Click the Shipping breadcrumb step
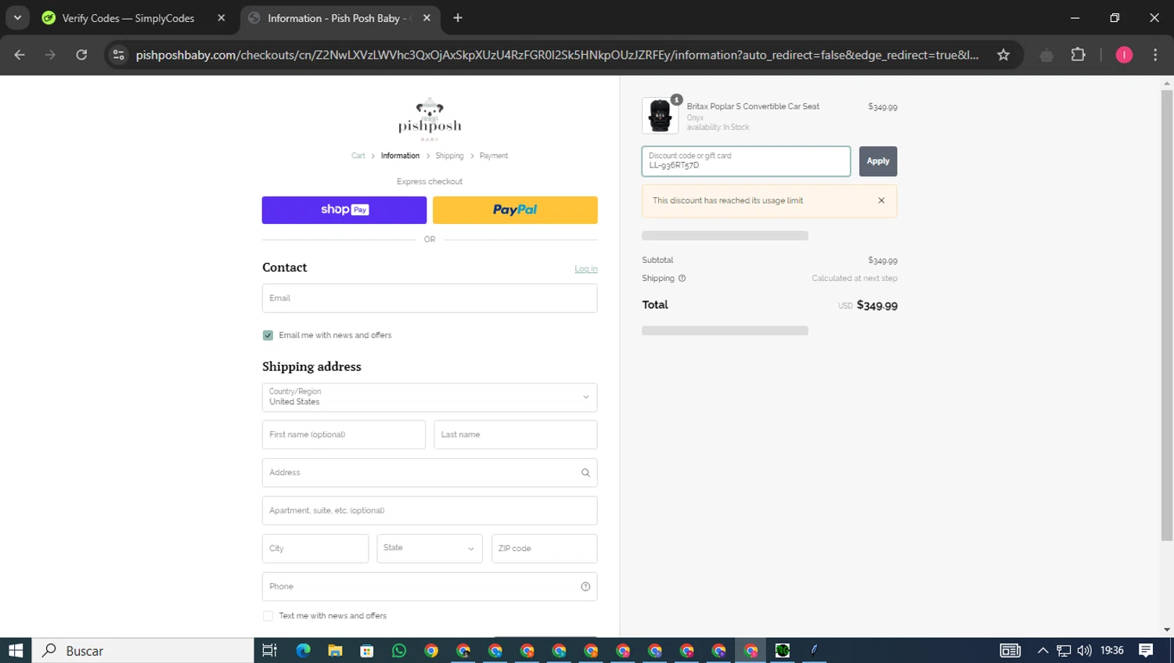Viewport: 1174px width, 663px height. (449, 156)
